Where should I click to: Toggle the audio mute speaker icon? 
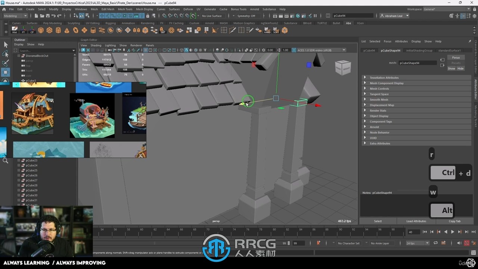459,243
